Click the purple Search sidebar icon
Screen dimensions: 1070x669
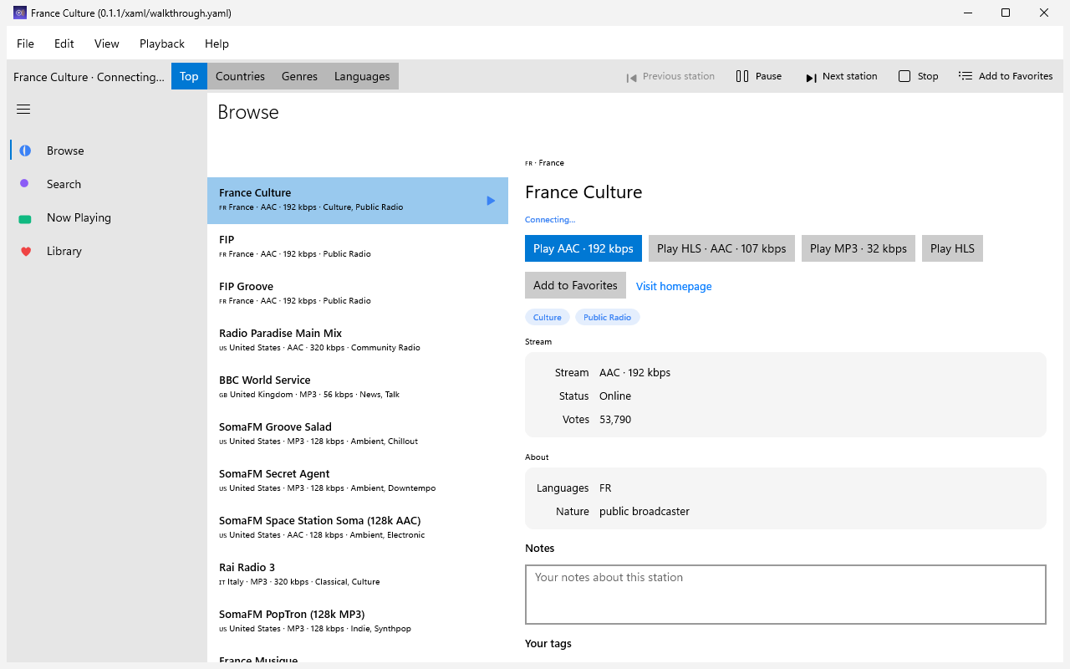tap(25, 184)
